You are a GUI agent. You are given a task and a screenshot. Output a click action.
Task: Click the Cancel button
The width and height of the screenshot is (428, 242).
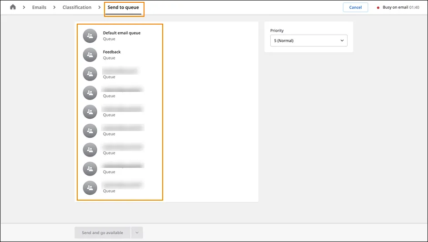coord(355,7)
